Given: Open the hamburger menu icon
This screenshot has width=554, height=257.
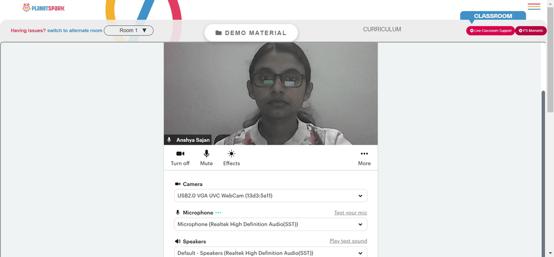Looking at the screenshot, I should pyautogui.click(x=534, y=7).
